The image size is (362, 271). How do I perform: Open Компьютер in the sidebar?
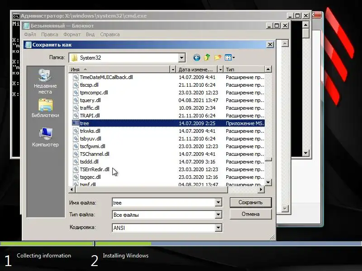click(45, 137)
